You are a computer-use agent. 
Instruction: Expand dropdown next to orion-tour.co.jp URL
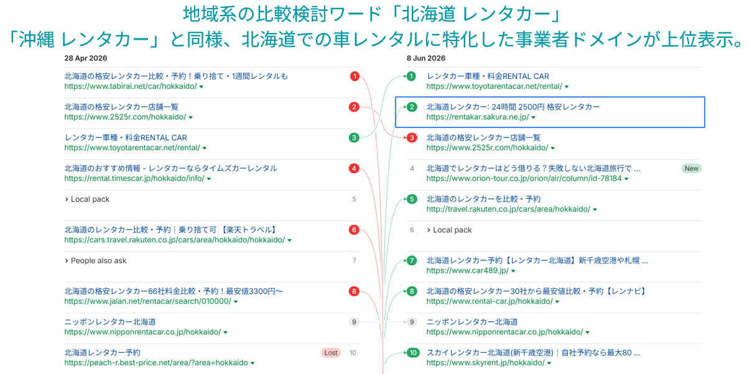[626, 179]
